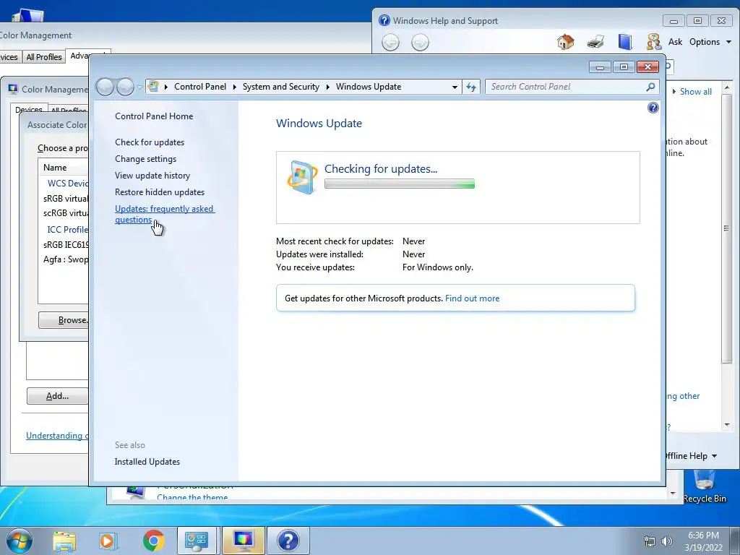Open the Recycle Bin on desktop
Viewport: 740px width, 555px height.
tap(705, 486)
